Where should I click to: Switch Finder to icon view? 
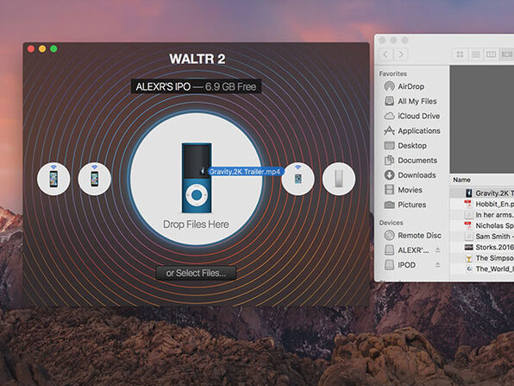[x=460, y=54]
